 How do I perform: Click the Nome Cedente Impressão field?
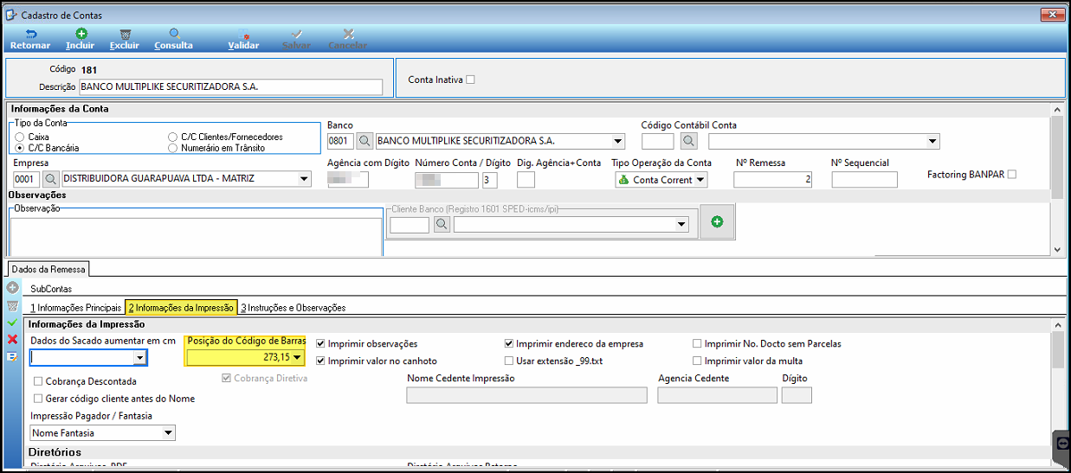tap(526, 395)
